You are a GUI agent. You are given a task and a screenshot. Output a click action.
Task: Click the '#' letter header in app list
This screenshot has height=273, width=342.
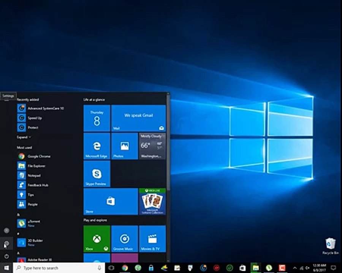pyautogui.click(x=18, y=234)
